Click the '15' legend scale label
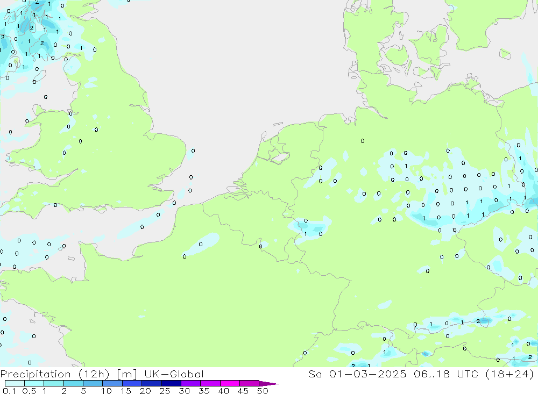This screenshot has height=394, width=538. click(x=126, y=391)
